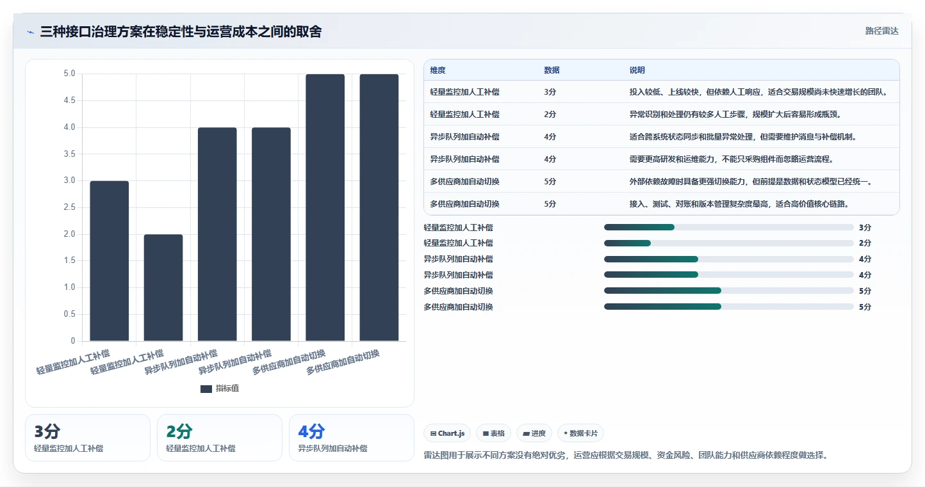The image size is (925, 487).
Task: Click the progress bar labeled 2分
Action: [x=729, y=243]
